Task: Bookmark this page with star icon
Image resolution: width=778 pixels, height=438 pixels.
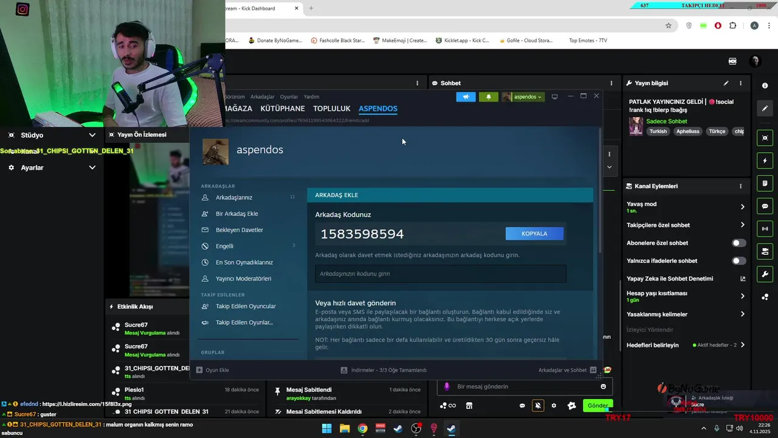Action: (669, 26)
